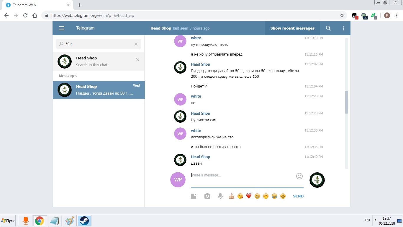This screenshot has width=403, height=227.
Task: Click the SEND button
Action: [298, 196]
